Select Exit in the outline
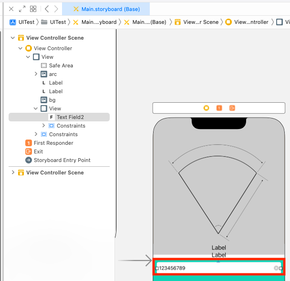The width and height of the screenshot is (290, 281). (x=59, y=151)
